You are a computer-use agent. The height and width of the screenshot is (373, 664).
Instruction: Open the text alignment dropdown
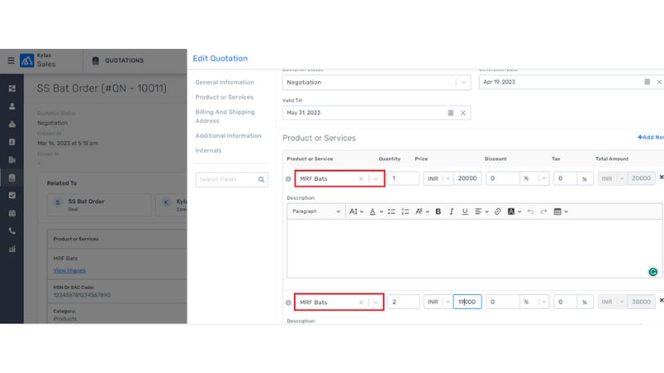click(481, 211)
